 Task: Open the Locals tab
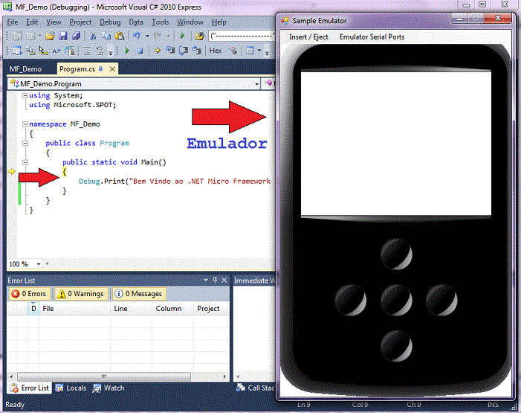71,388
